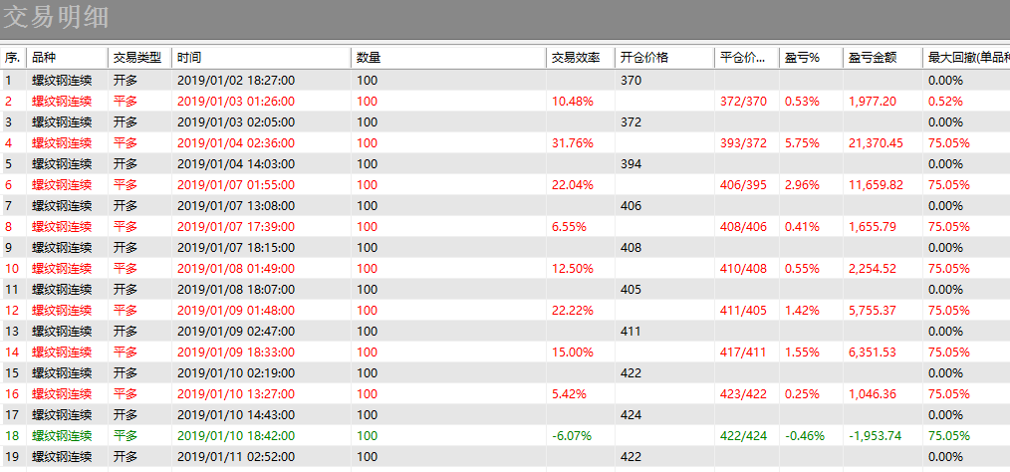The height and width of the screenshot is (472, 1010).
Task: Click the 盈亏金额 column header
Action: (x=883, y=58)
